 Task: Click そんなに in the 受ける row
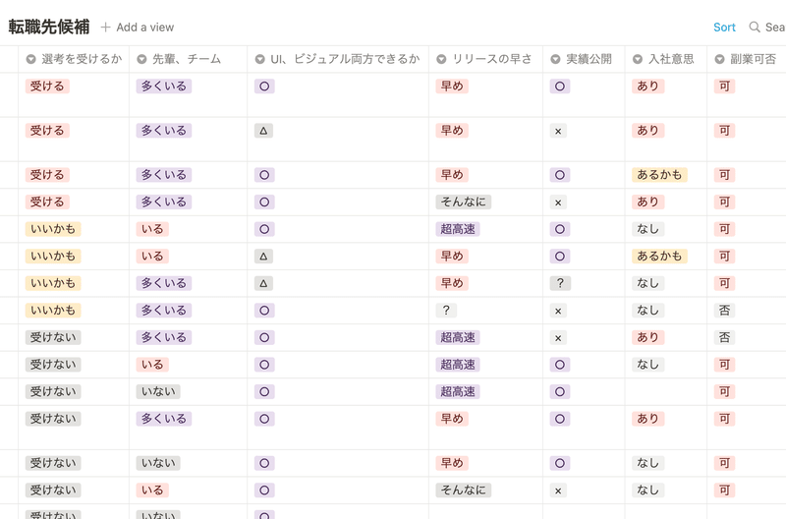click(463, 202)
